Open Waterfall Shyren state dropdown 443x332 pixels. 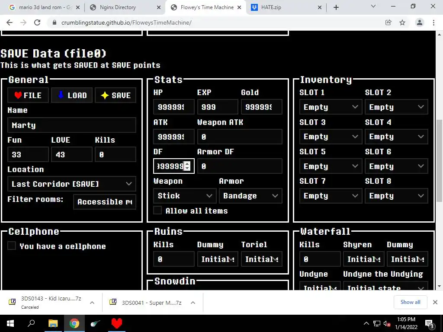[x=363, y=259]
